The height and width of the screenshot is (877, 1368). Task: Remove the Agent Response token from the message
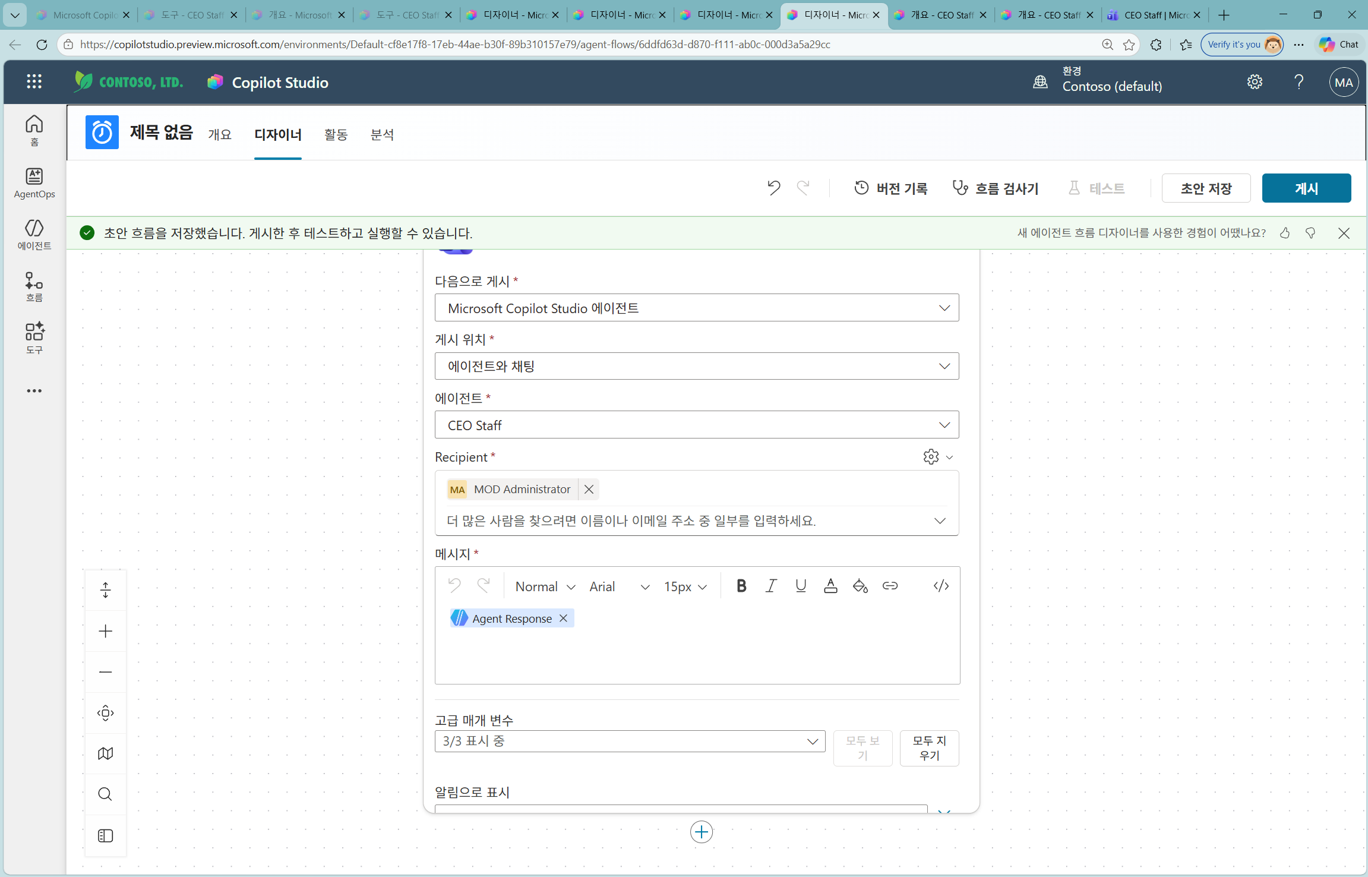[x=563, y=618]
